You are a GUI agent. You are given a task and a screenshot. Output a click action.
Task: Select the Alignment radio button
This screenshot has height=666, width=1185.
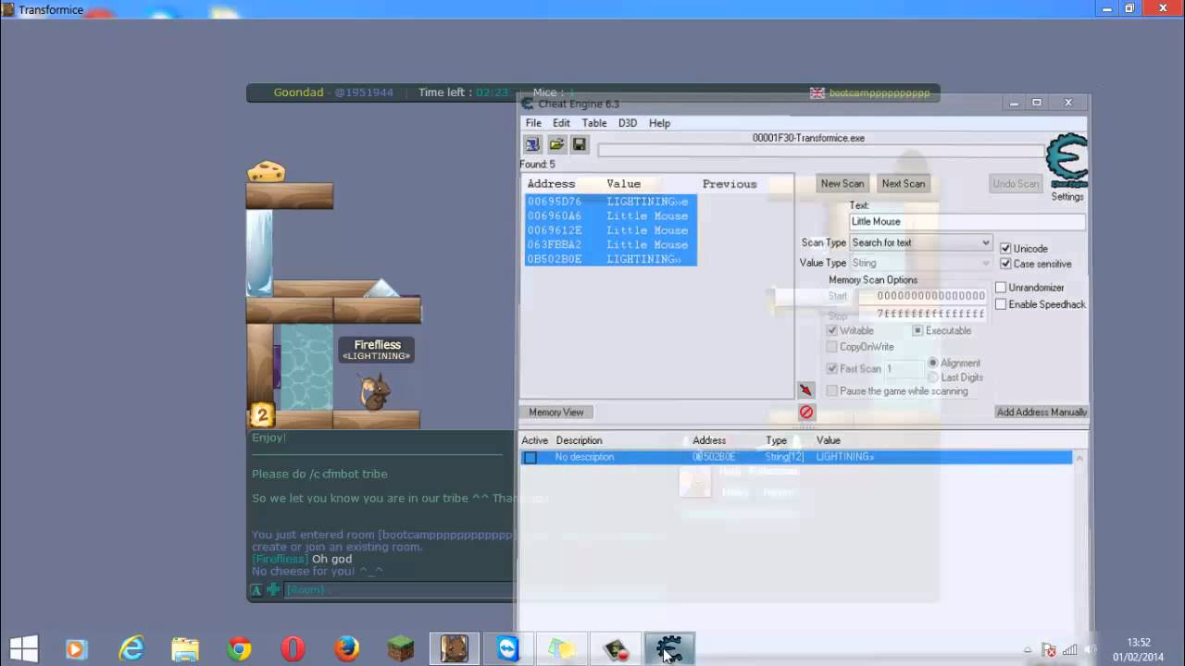coord(933,363)
